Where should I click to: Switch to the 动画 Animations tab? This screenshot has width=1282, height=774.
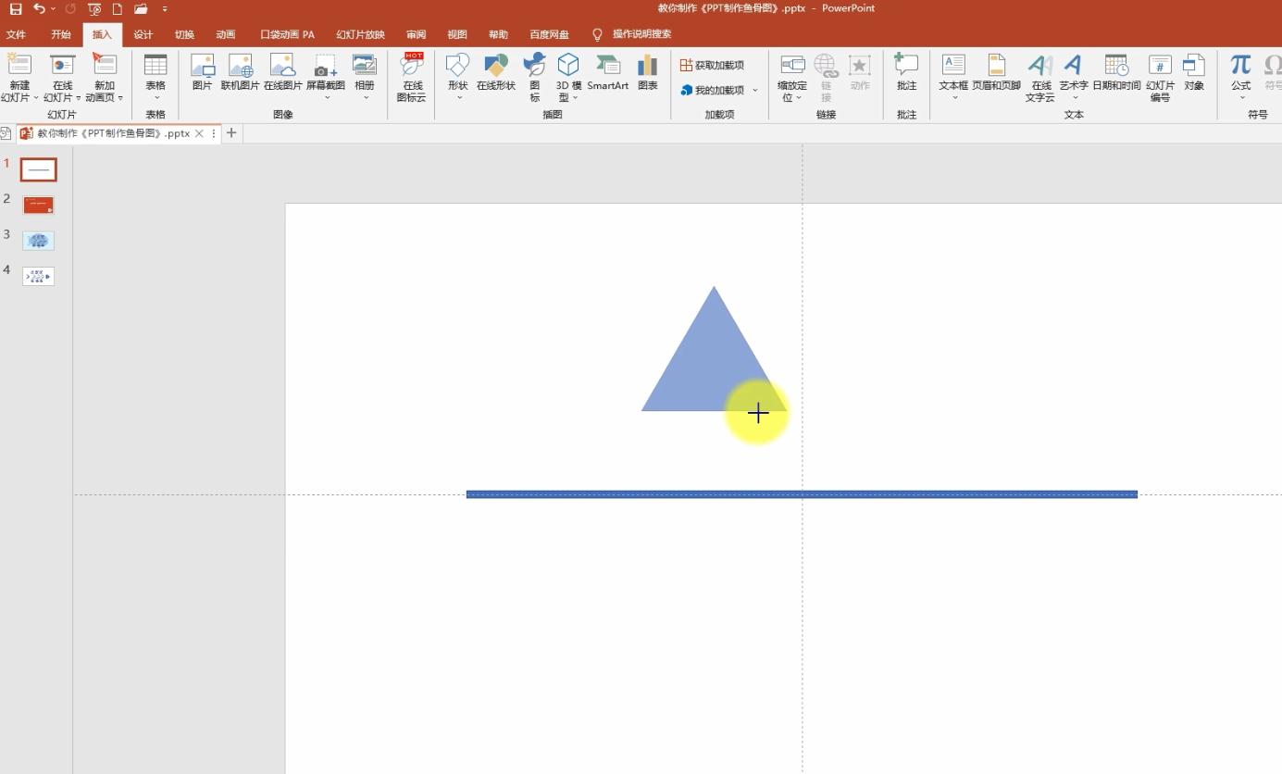pos(226,35)
